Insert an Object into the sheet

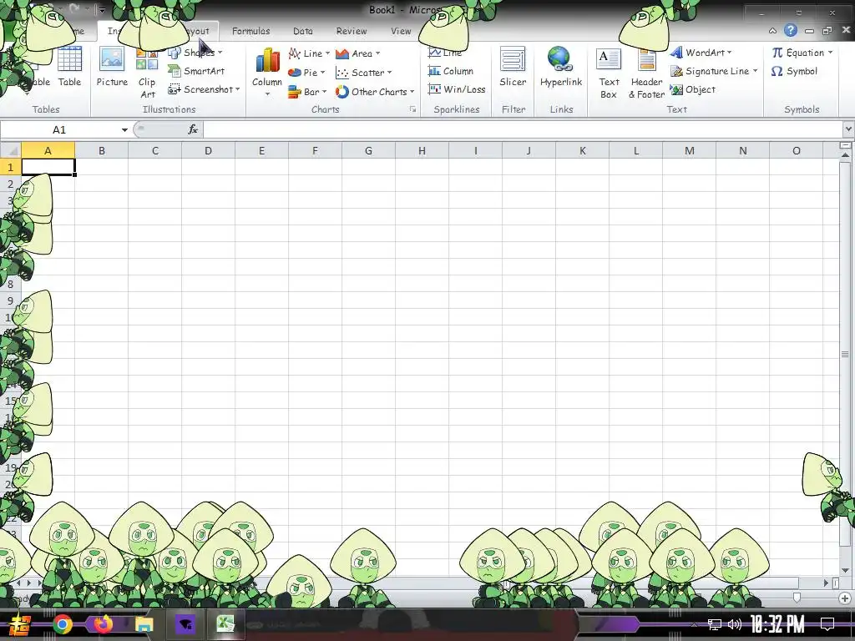tap(693, 89)
